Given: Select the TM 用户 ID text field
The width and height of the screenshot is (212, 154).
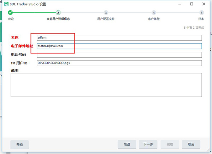Looking at the screenshot, I should coord(119,63).
